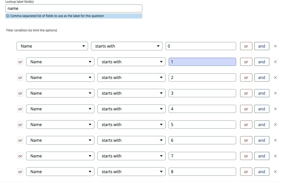Open 'starts with' operator dropdown for value 2
Viewport: 282px width, 182px height.
[131, 77]
